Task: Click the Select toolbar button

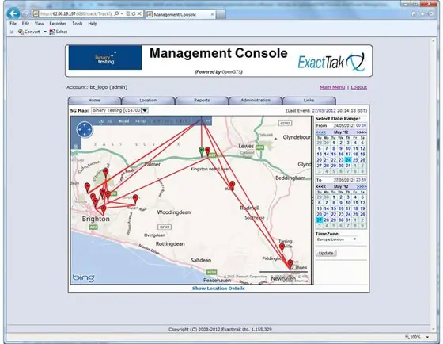Action: click(x=59, y=32)
